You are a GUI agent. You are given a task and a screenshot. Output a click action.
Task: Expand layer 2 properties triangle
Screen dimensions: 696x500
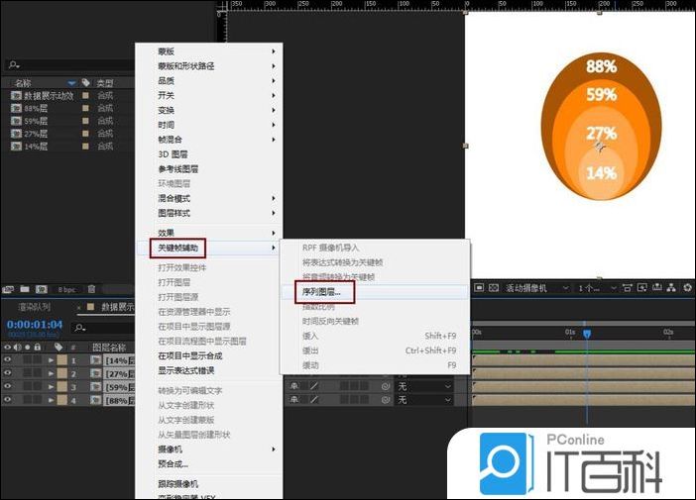click(x=51, y=373)
